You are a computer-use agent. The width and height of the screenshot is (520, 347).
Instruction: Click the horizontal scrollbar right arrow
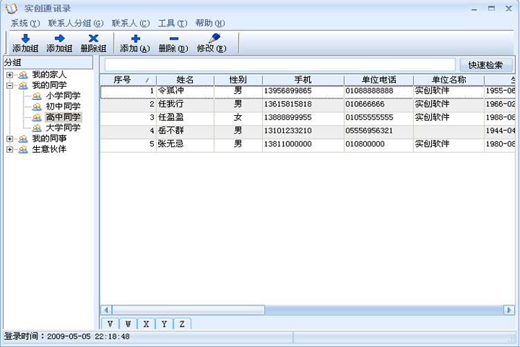(509, 310)
